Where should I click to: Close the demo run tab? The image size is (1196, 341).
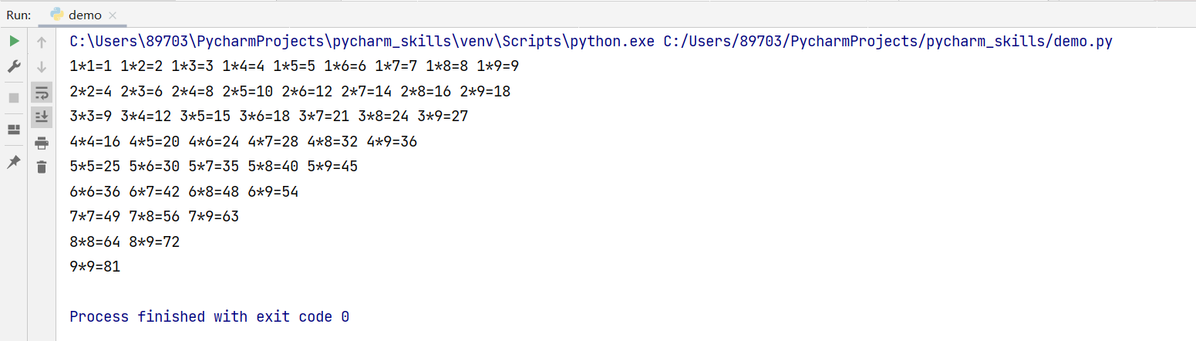113,15
